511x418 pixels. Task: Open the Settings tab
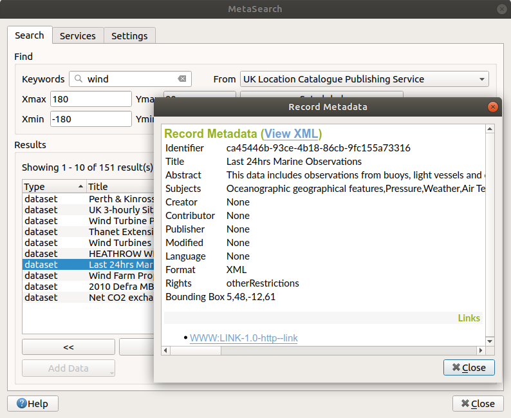[x=129, y=36]
